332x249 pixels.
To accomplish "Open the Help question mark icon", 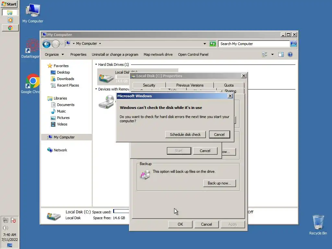I will pyautogui.click(x=290, y=54).
